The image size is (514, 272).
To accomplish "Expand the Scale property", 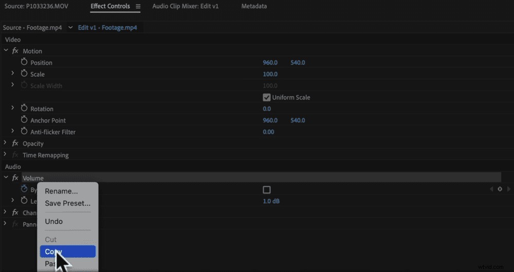I will click(x=13, y=74).
